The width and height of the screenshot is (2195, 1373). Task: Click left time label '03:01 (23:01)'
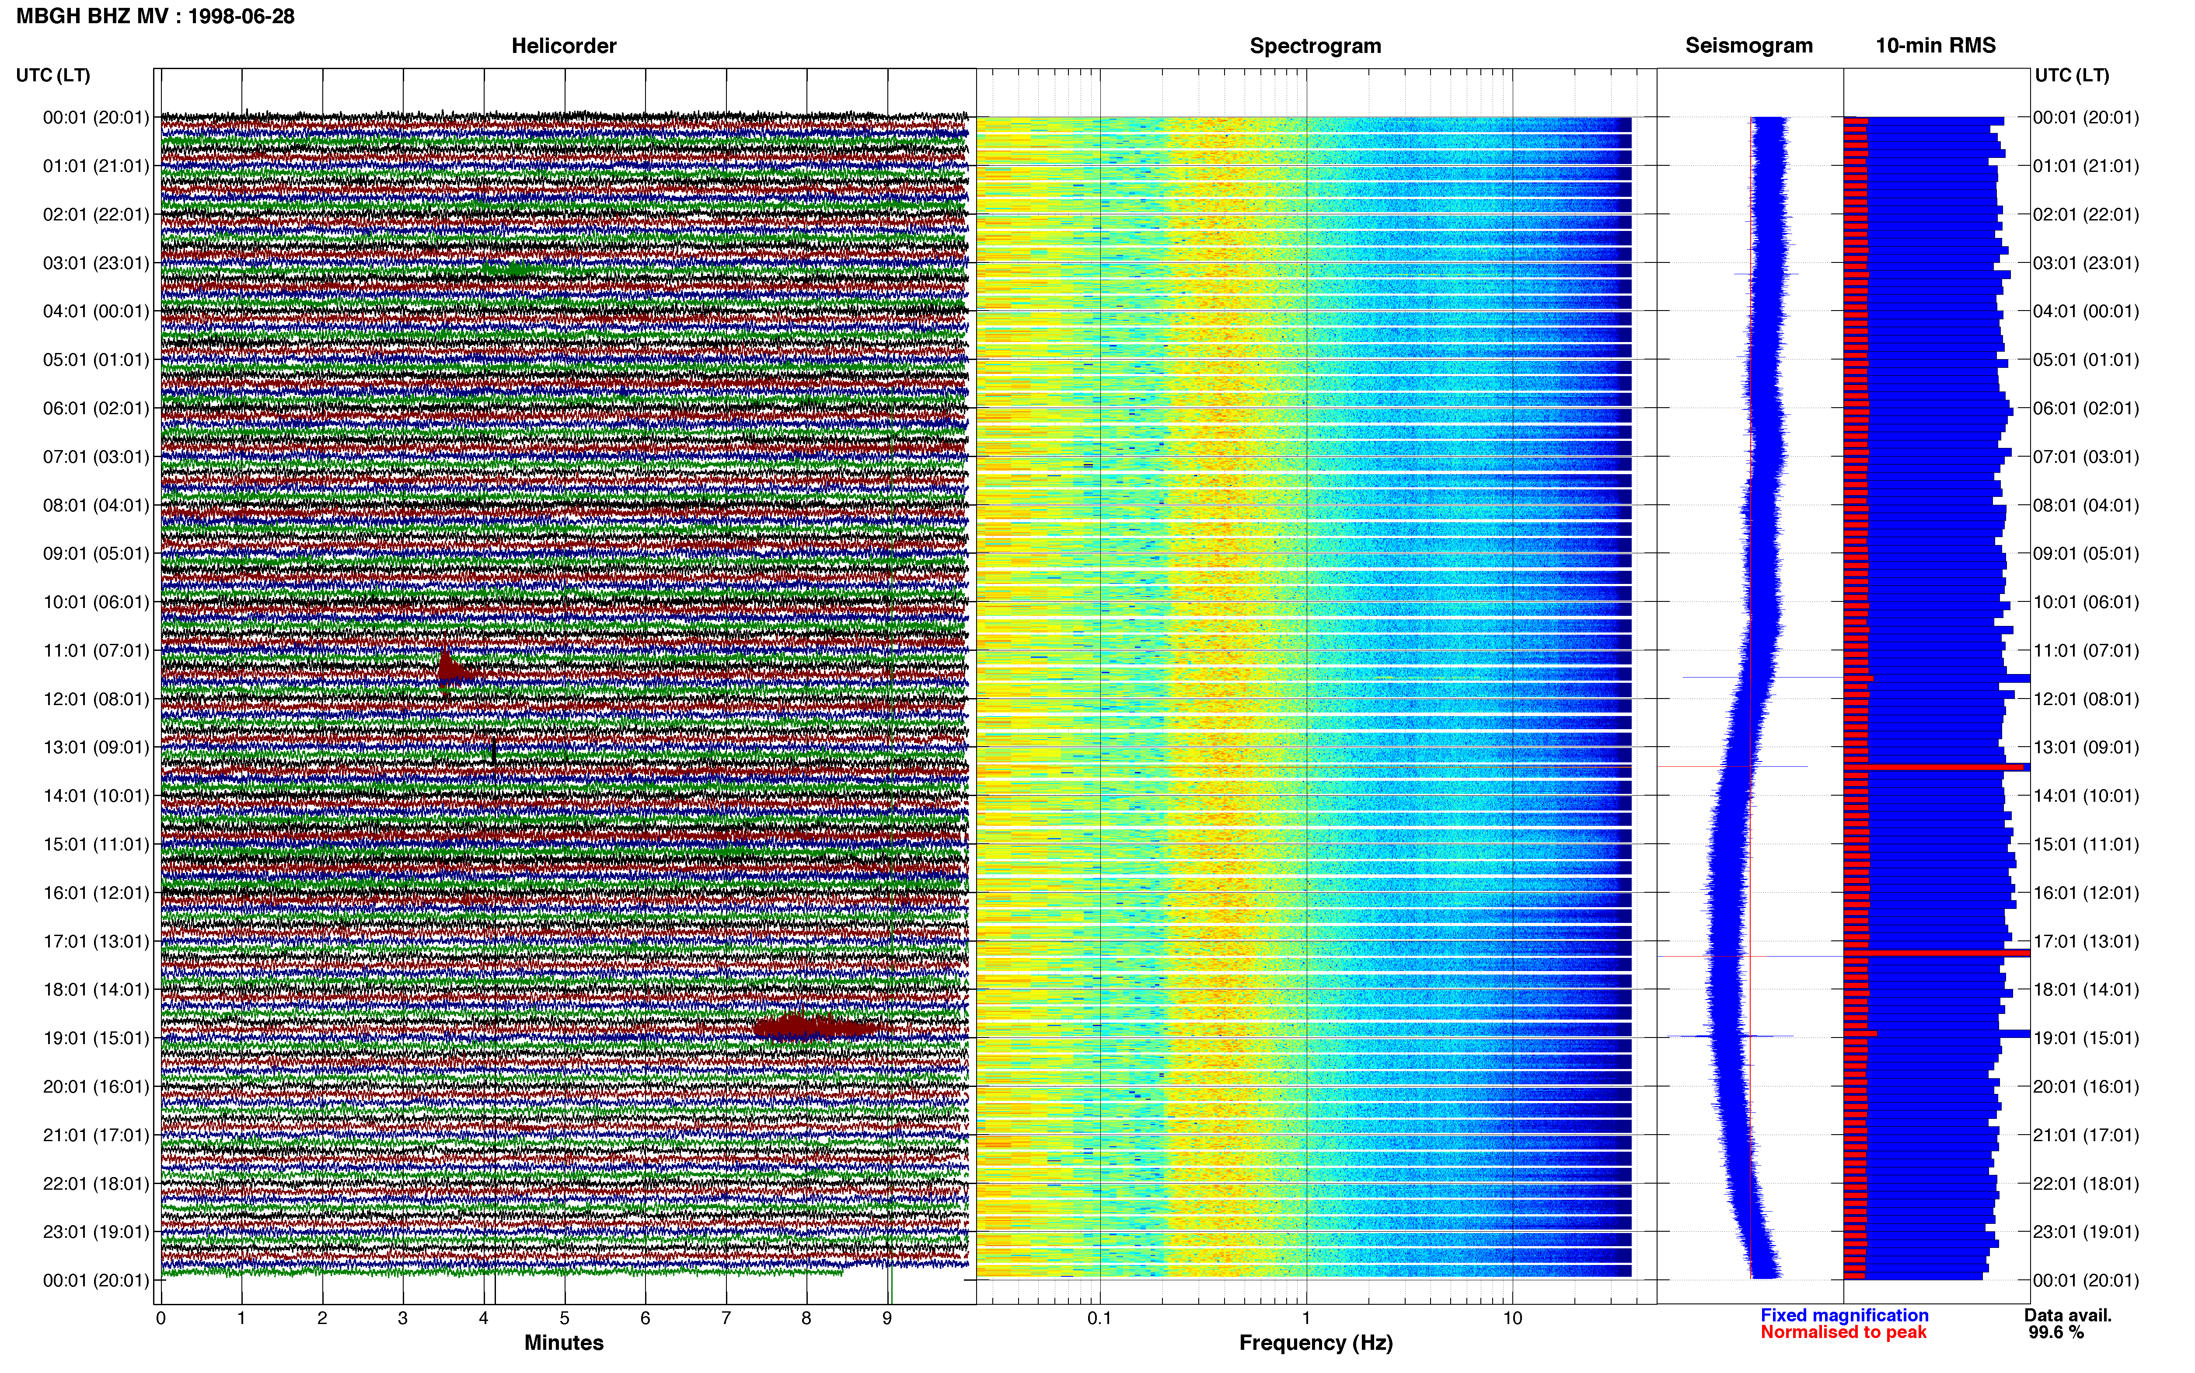point(95,263)
